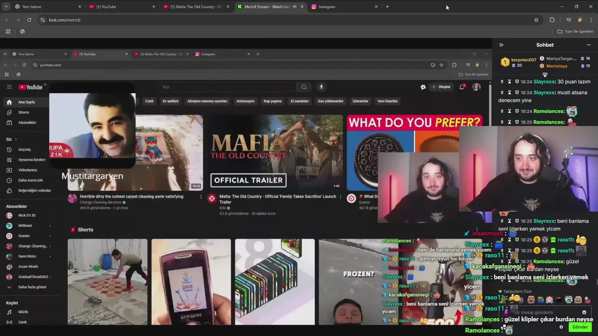The image size is (598, 336).
Task: Click the YouTube logo in the stream
Action: click(x=31, y=87)
